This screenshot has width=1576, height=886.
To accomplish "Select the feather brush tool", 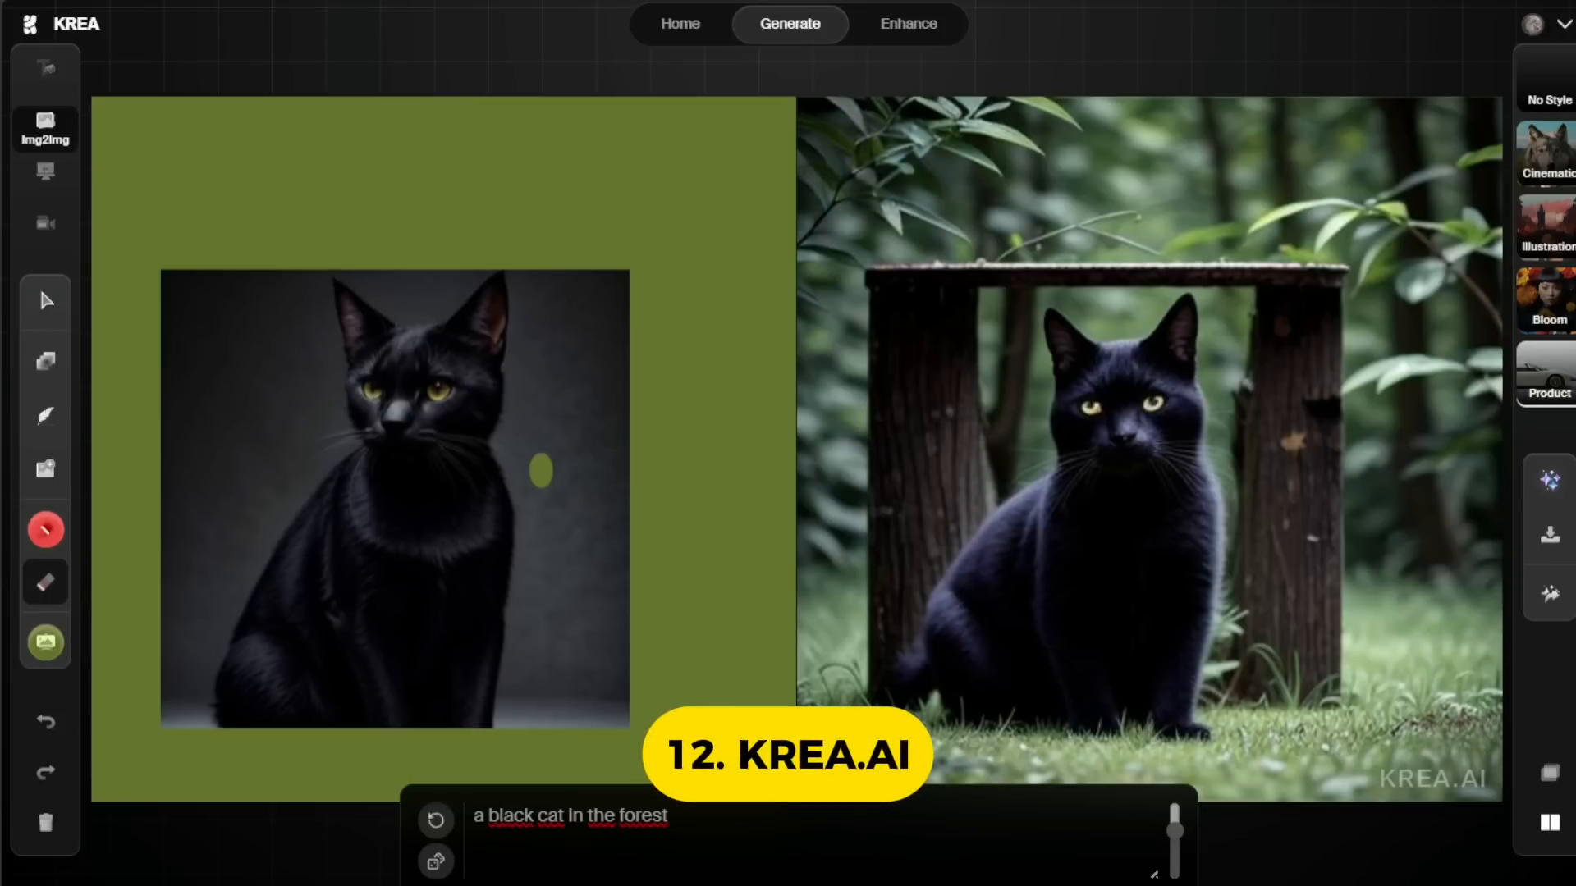I will [46, 416].
